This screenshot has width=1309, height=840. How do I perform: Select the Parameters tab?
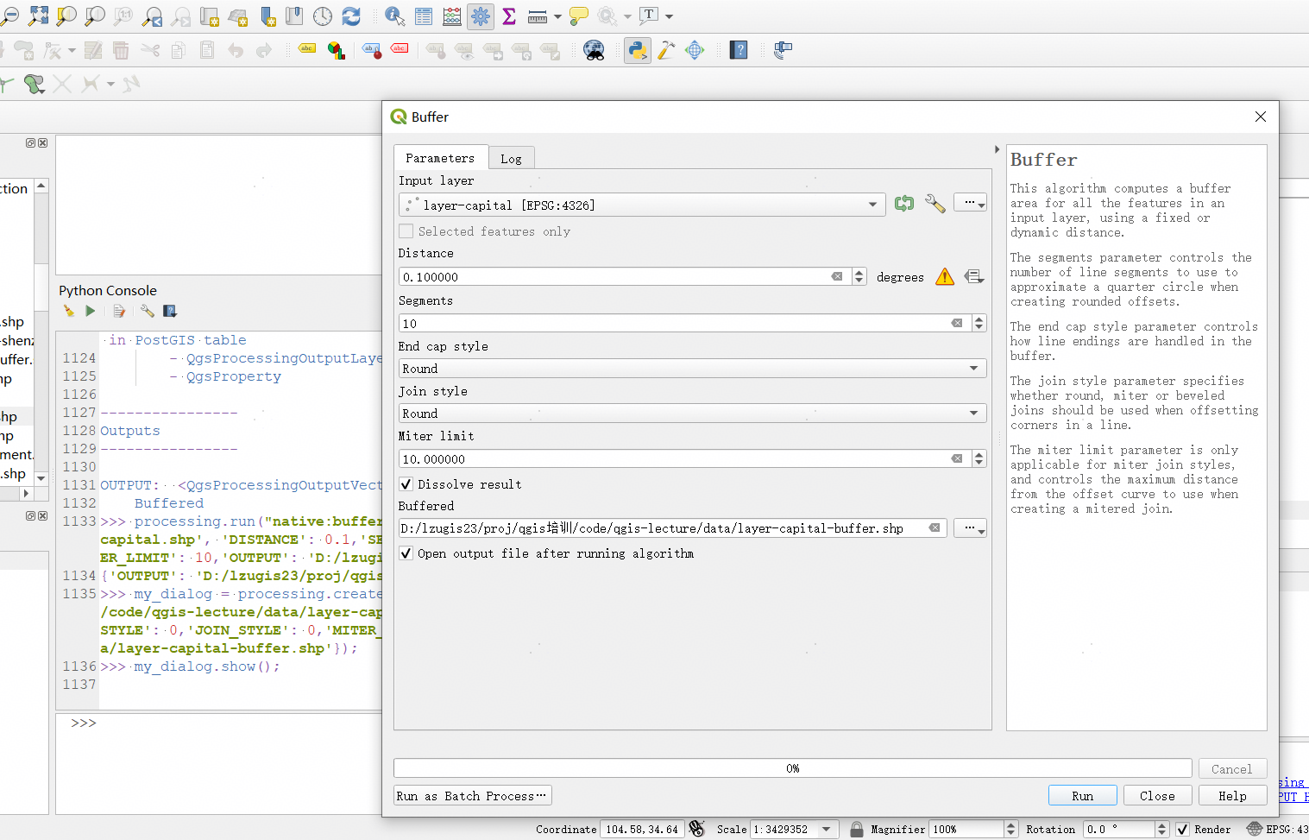click(441, 157)
